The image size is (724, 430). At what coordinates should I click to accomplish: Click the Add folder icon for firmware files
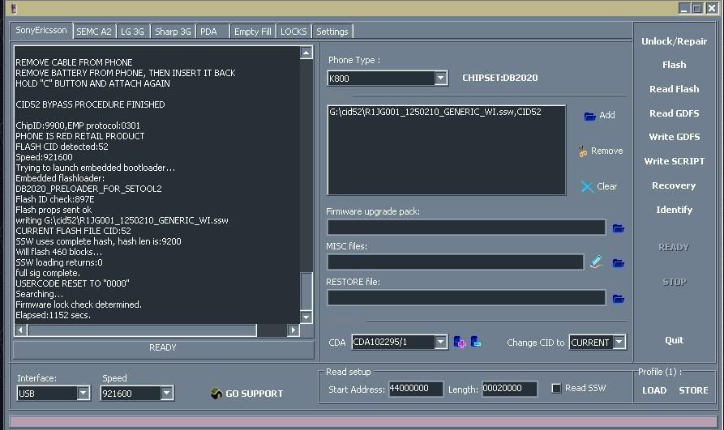[589, 116]
